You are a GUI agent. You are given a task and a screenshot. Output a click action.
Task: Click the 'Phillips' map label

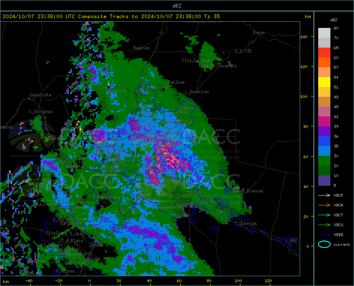[178, 195]
